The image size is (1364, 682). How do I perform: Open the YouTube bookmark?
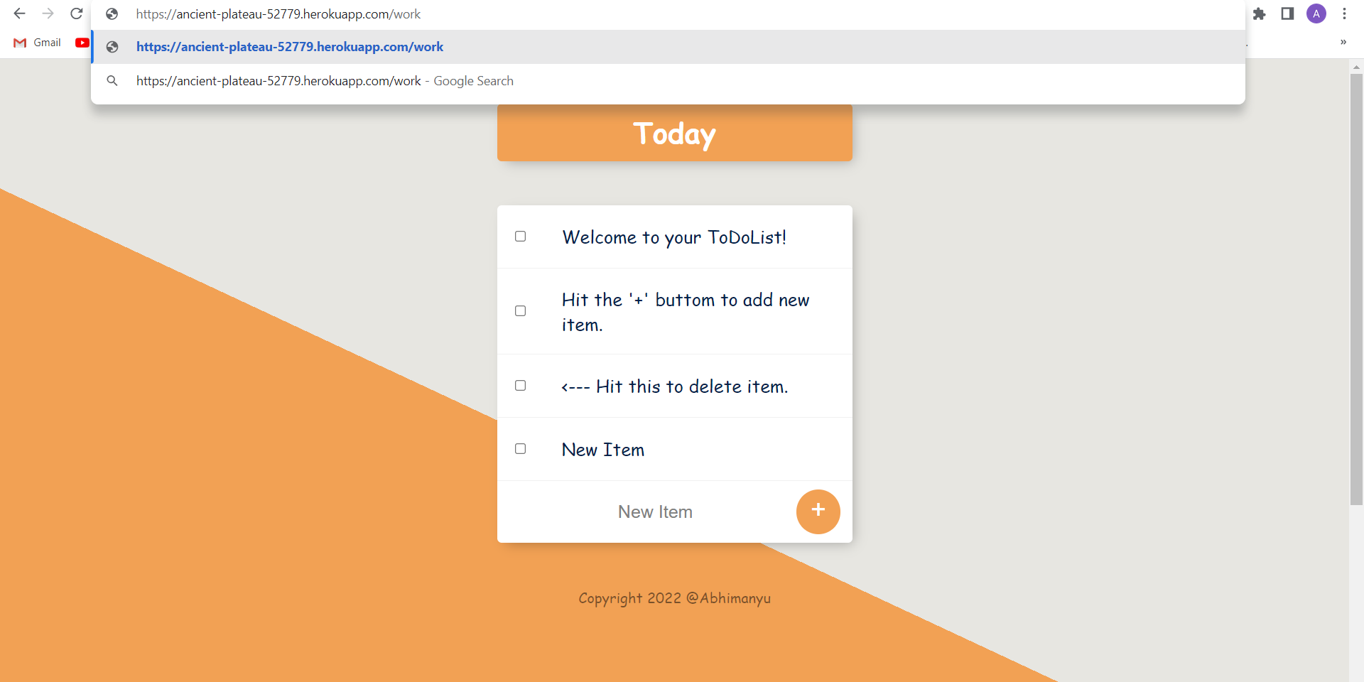click(82, 43)
